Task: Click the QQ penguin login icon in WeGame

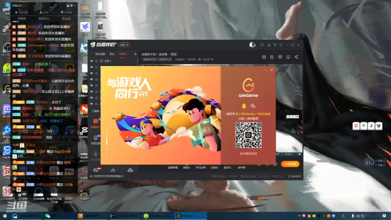Action: click(244, 106)
